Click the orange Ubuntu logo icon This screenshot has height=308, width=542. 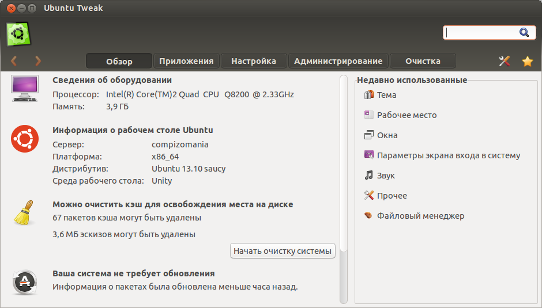coord(25,139)
